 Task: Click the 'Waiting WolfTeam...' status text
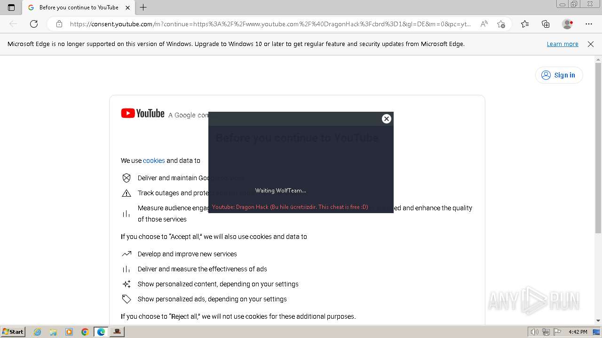(281, 191)
